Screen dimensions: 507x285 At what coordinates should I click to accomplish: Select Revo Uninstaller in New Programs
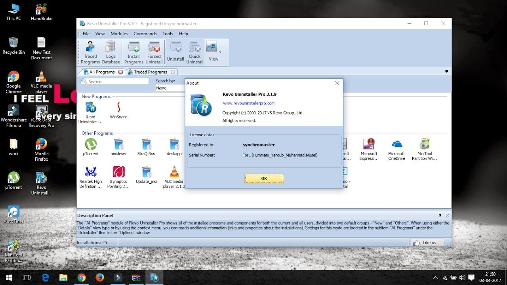click(x=90, y=113)
